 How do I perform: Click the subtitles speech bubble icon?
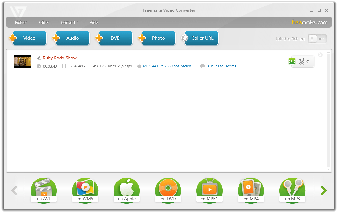pyautogui.click(x=202, y=66)
